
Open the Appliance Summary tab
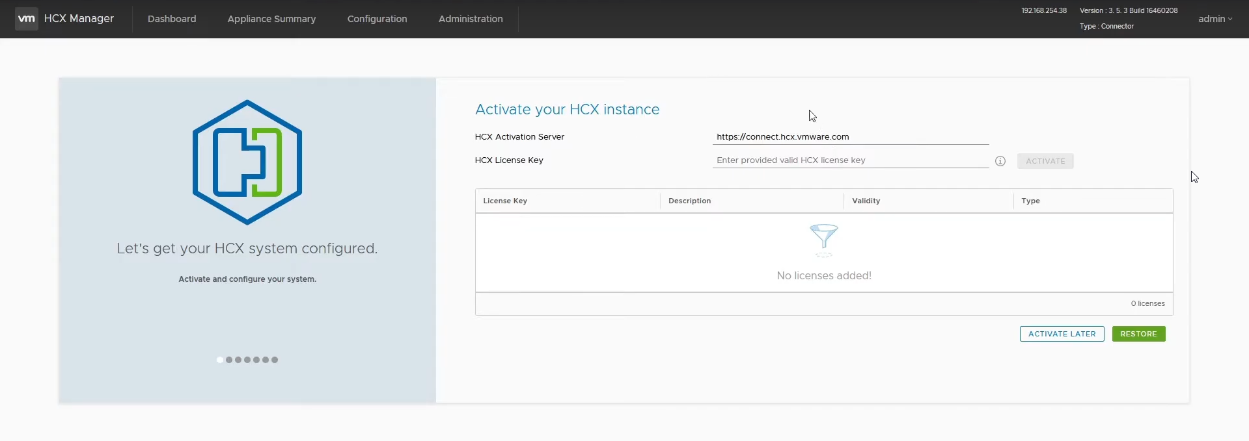tap(271, 19)
